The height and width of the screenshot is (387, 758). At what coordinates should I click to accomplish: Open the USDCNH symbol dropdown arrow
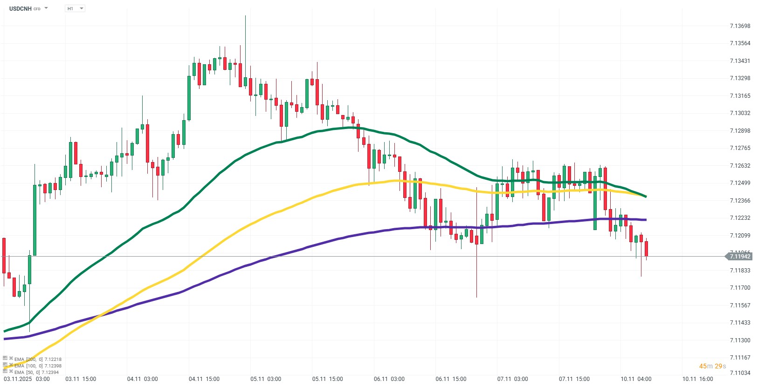46,8
